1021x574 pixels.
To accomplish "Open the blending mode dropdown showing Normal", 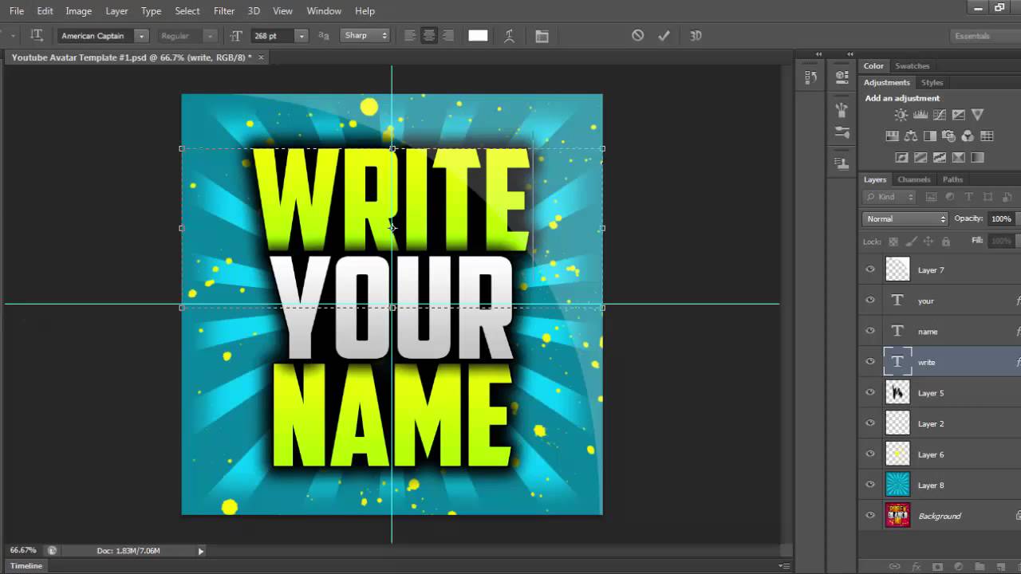I will (x=904, y=218).
